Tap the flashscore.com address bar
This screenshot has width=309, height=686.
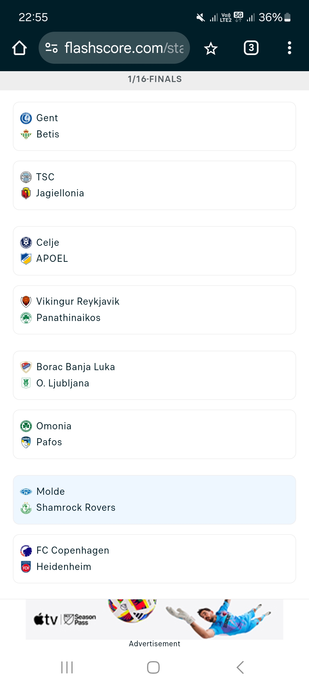click(114, 47)
